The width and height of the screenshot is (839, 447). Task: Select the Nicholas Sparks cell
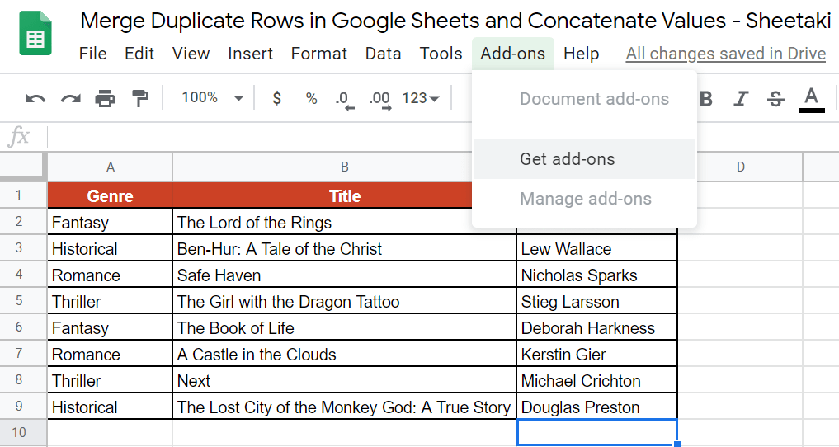tap(597, 275)
